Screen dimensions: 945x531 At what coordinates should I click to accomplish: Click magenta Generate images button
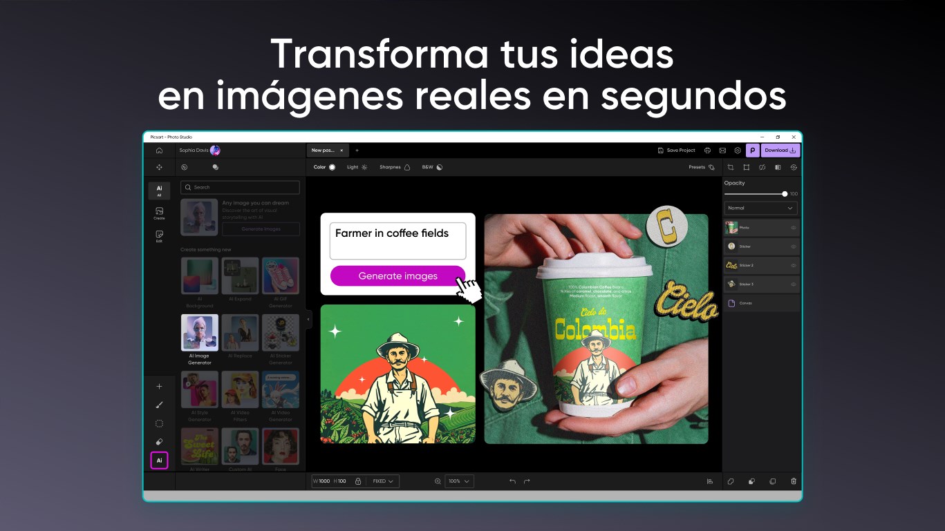coord(397,276)
